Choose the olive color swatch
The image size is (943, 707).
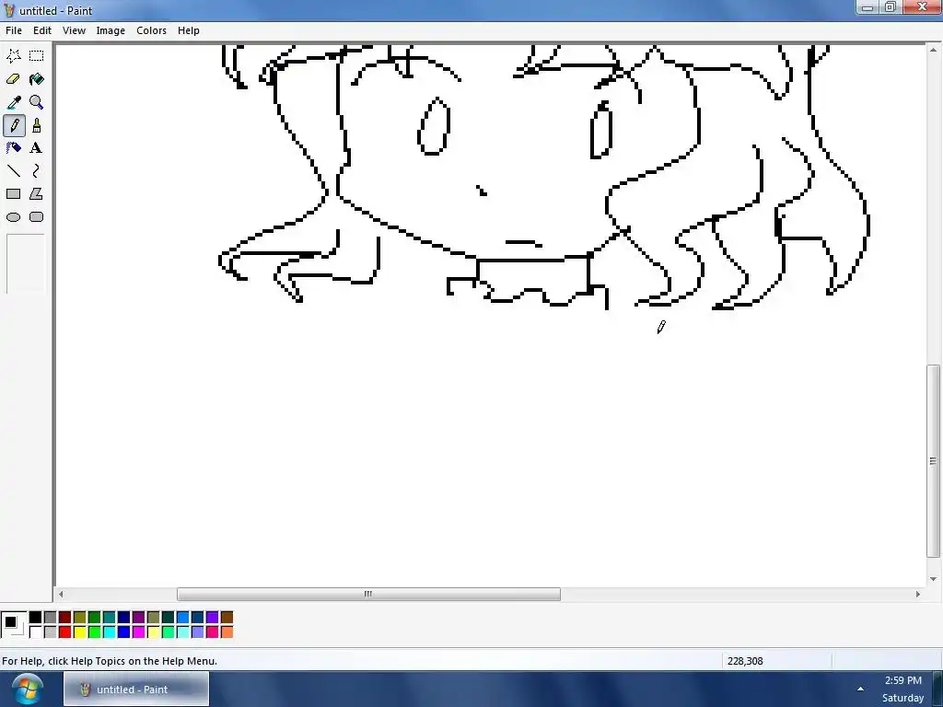(80, 618)
